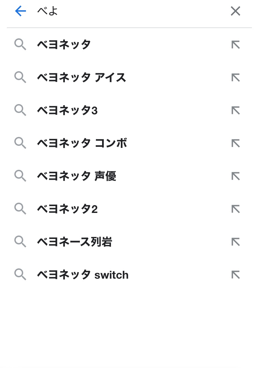Click the arrow beside ベヨネース列岩
The image size is (256, 368).
pos(236,242)
